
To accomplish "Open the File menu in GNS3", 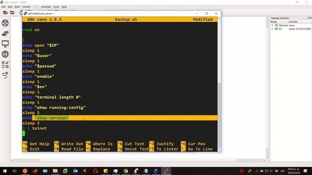I will [3, 7].
